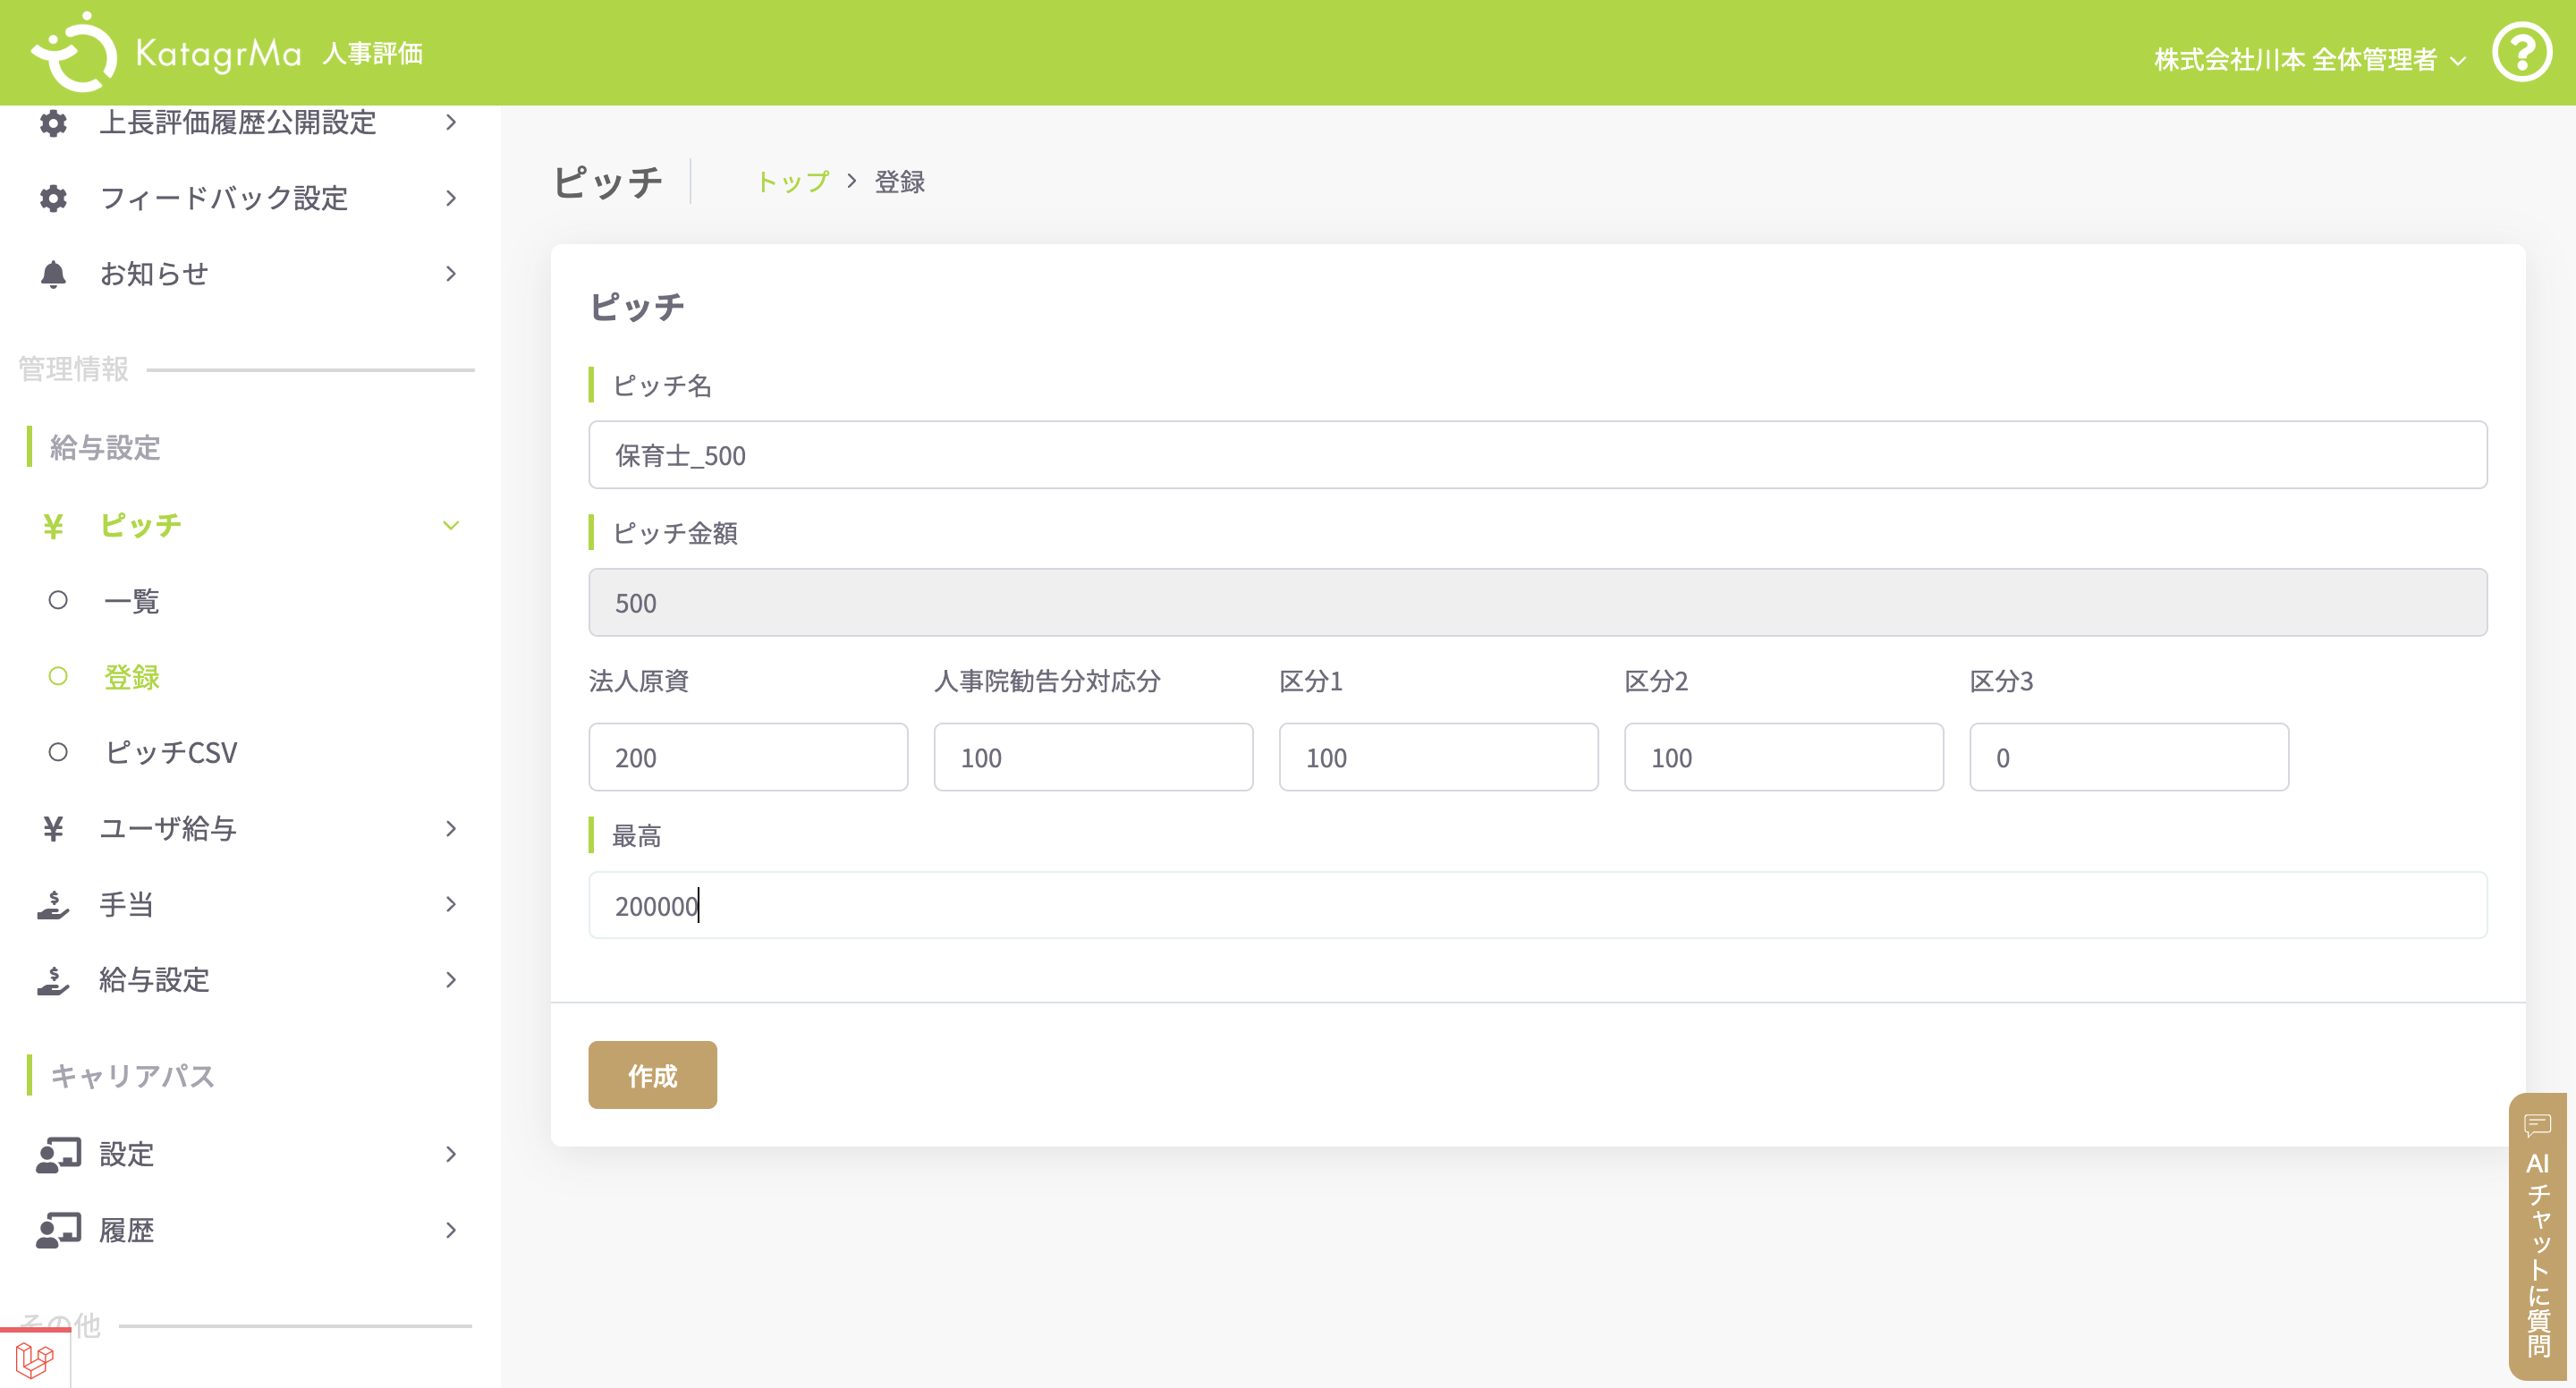Expand フィードバック設定 chevron
This screenshot has height=1388, width=2576.
[x=451, y=198]
